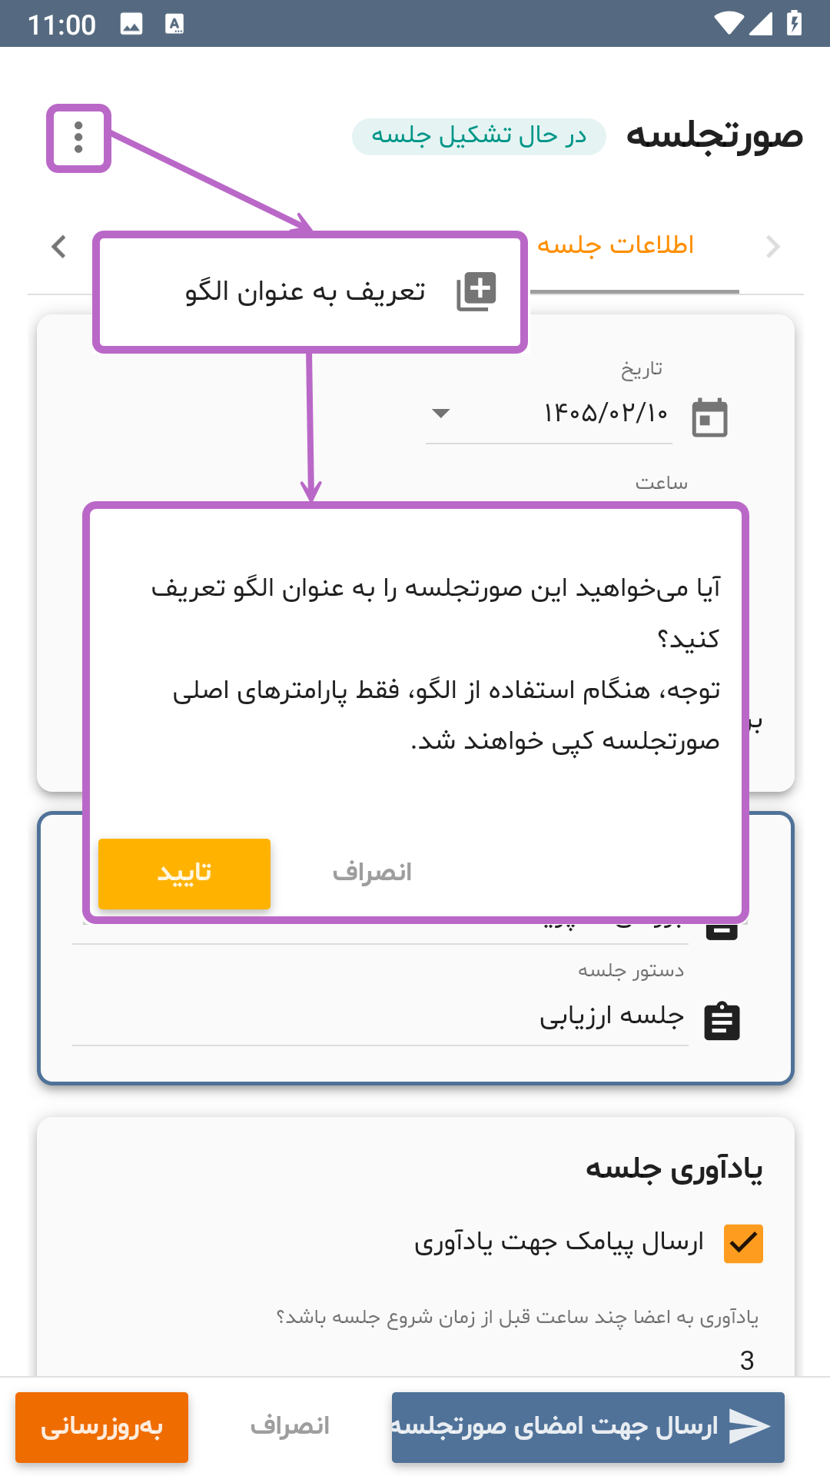Toggle ارسال پیامک جهت یادآوری checkbox
The width and height of the screenshot is (830, 1476).
[743, 1243]
